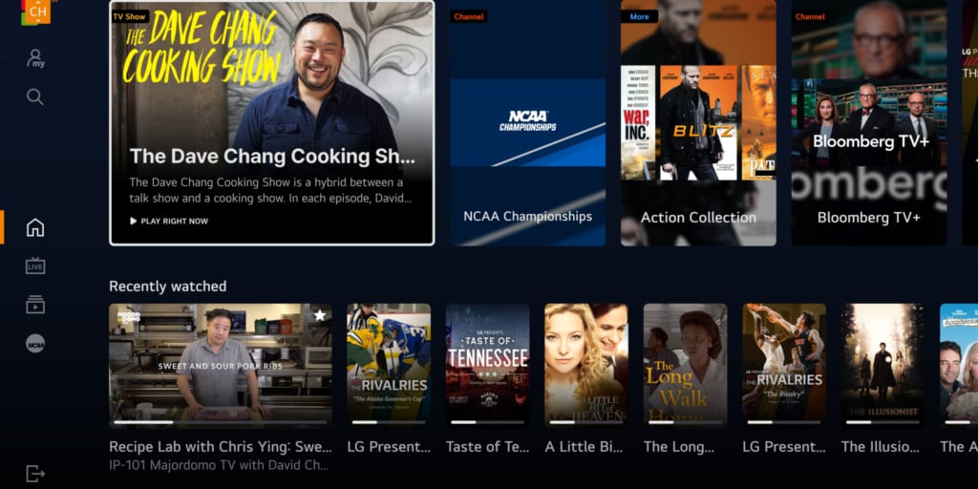The height and width of the screenshot is (489, 978).
Task: Click the Recipe Lab progress bar
Action: coord(221,422)
